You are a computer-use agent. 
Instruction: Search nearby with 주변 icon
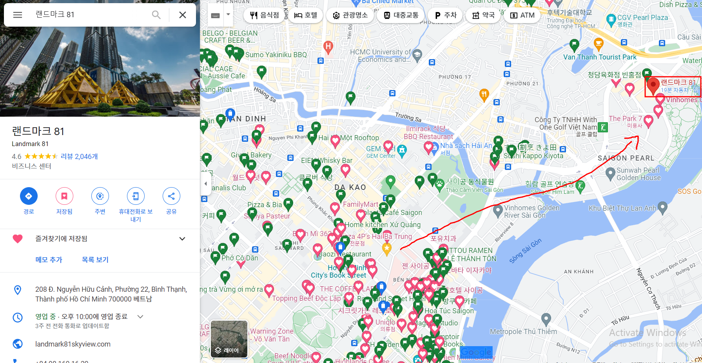100,196
